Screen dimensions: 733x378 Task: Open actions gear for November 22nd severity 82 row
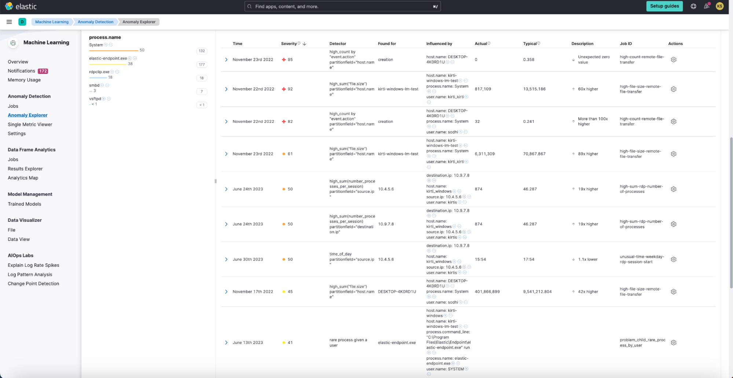coord(673,121)
